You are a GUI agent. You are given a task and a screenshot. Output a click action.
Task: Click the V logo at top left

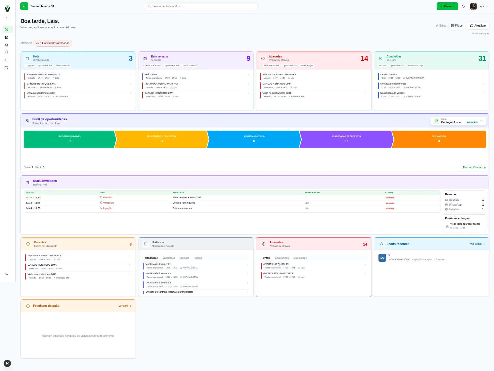7,9
